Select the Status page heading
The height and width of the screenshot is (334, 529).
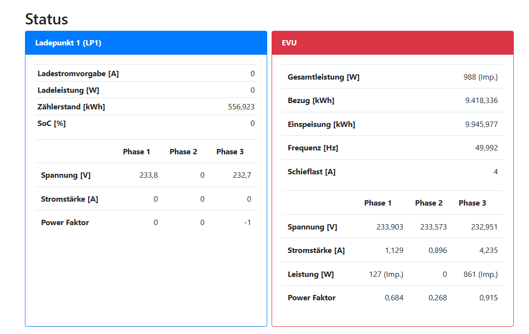[46, 19]
